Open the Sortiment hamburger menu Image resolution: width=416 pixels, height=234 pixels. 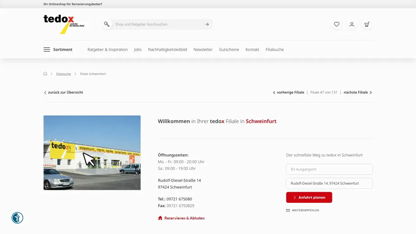pos(47,49)
